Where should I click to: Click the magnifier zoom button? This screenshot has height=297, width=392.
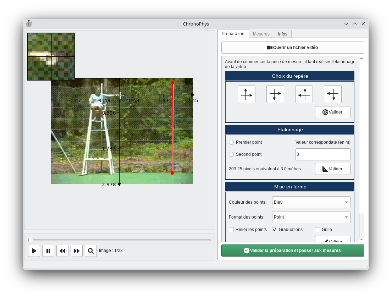91,251
